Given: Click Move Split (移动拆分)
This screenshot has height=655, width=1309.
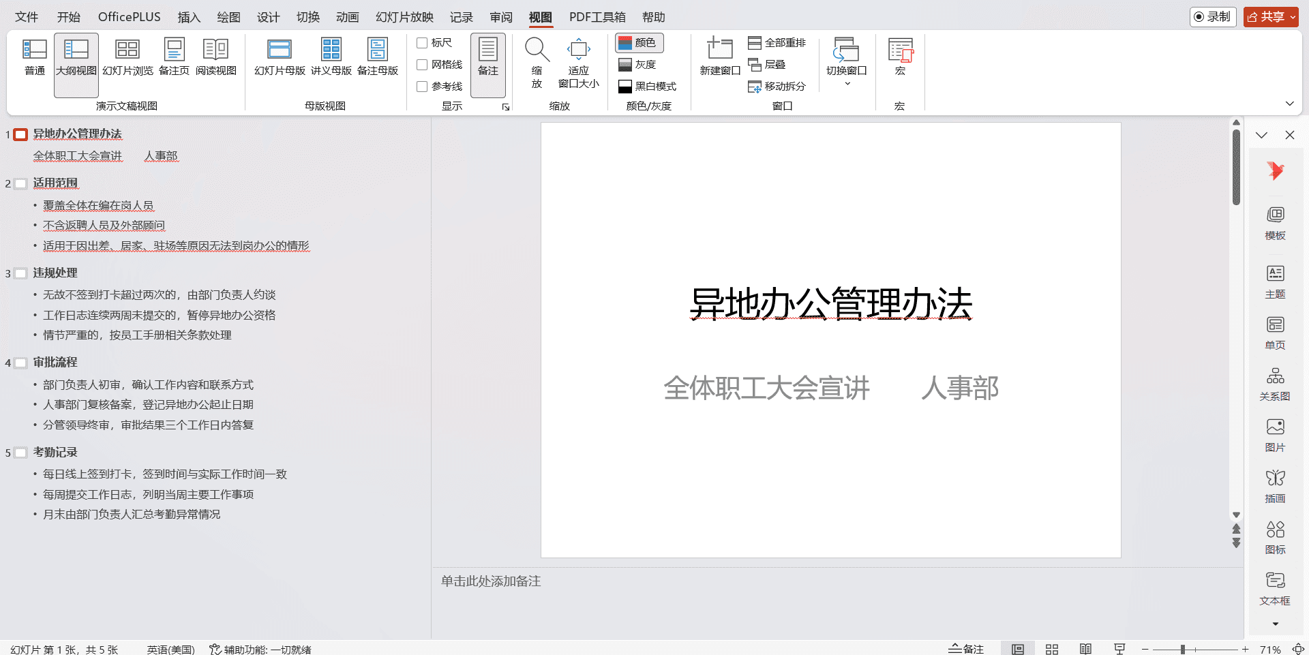Looking at the screenshot, I should coord(777,87).
